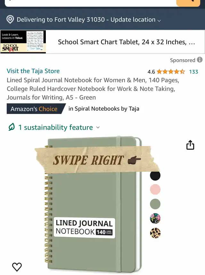Pick the leopard print swatch
The image size is (205, 275).
coord(155,233)
